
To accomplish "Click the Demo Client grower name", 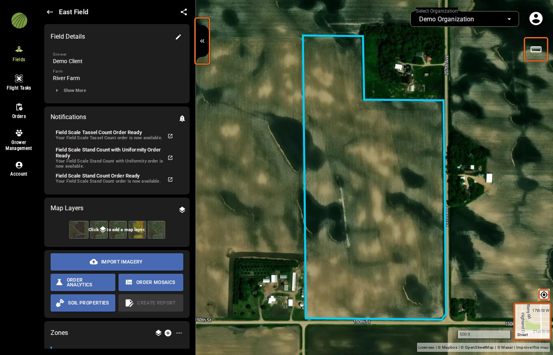I will point(68,61).
